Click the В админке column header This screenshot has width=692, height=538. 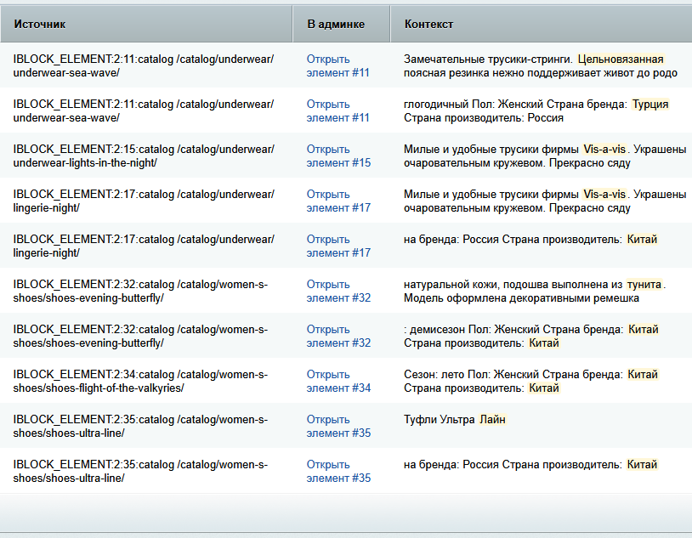pos(335,24)
